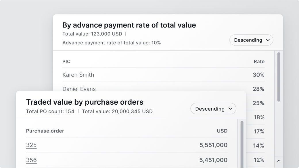Click the 5,451,000 amount
The width and height of the screenshot is (299, 168).
213,160
